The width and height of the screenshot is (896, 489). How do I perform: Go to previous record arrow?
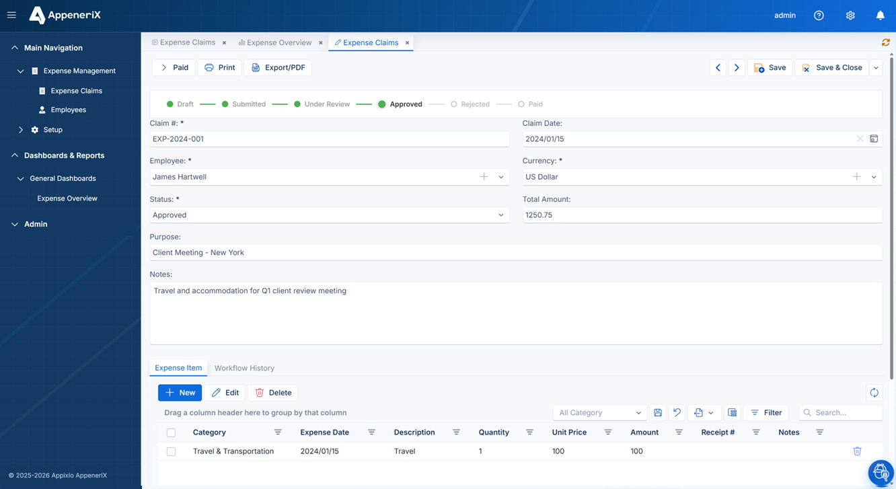(718, 67)
